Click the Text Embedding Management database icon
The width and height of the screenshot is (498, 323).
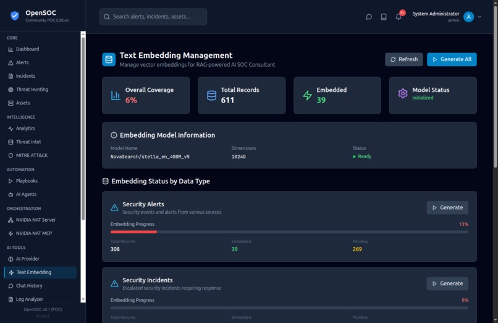[x=109, y=59]
